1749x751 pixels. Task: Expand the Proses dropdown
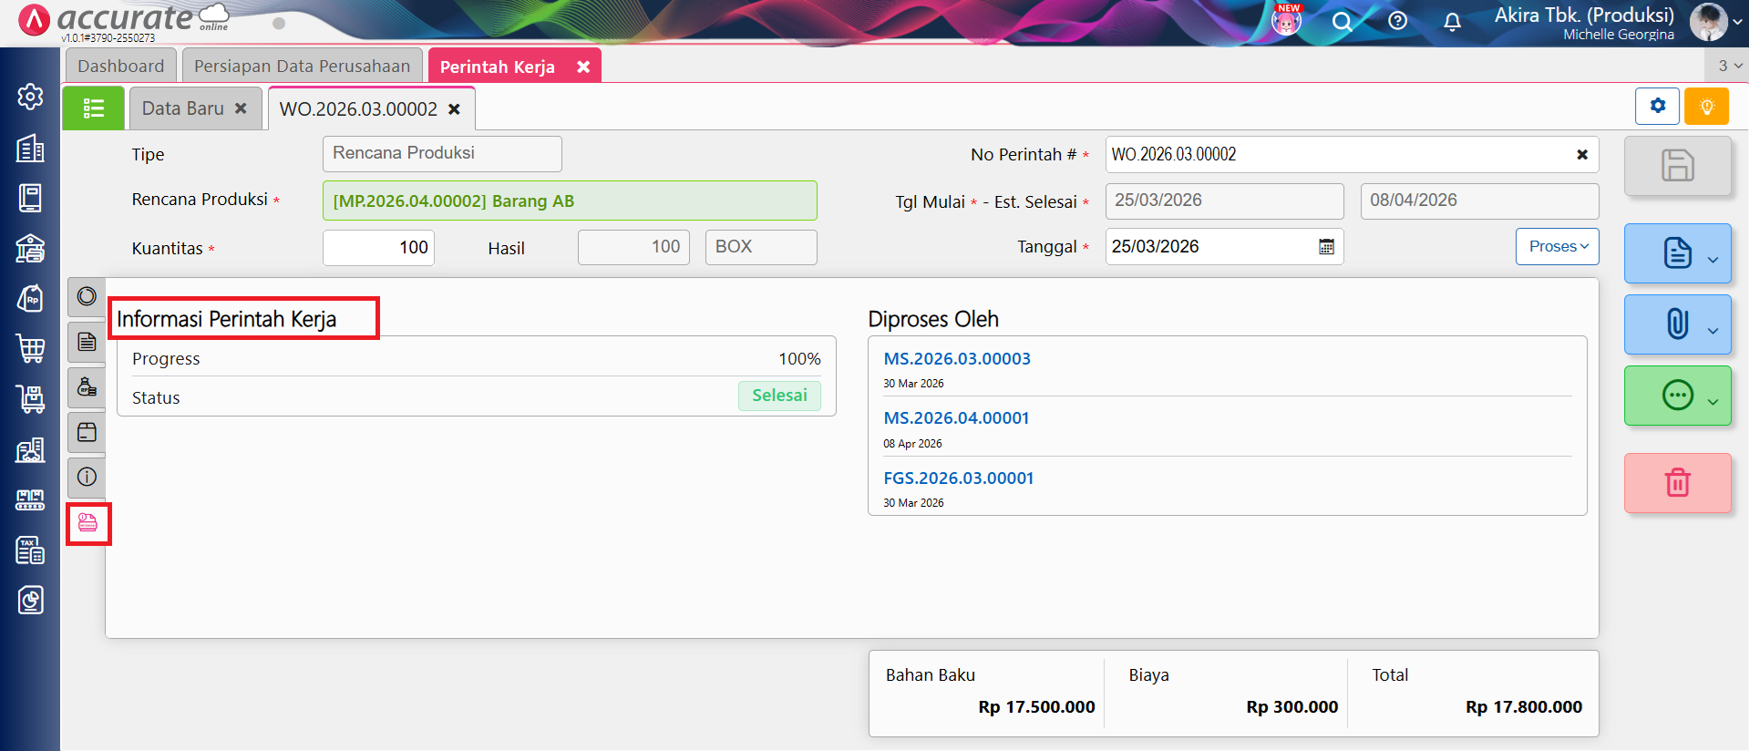pos(1557,247)
